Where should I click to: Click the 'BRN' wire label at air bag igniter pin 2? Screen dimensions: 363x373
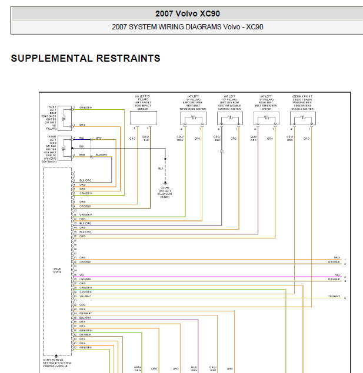point(82,155)
